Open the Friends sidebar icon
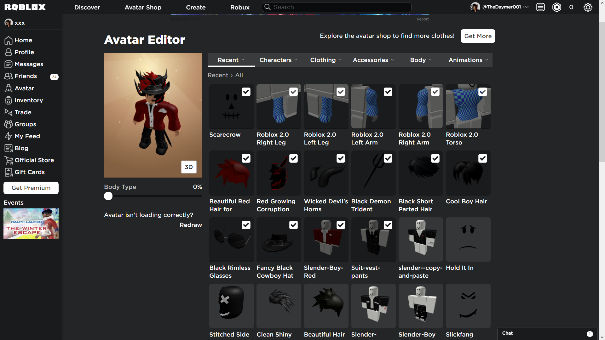 9,76
